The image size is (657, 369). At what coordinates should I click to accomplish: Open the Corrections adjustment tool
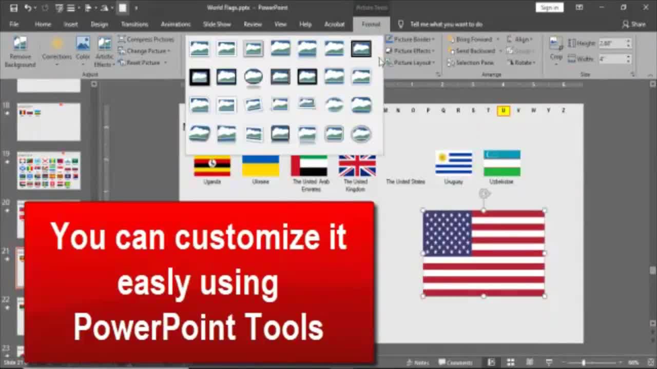[x=56, y=51]
